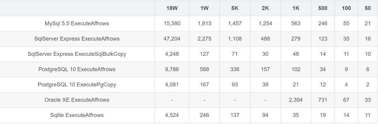Click the 1K column header
Viewport: 378px width, 126px height.
(x=295, y=8)
